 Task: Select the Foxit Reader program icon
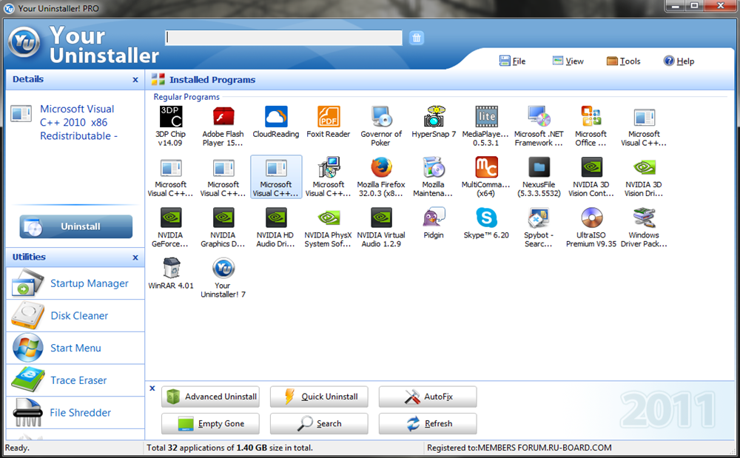(x=329, y=117)
